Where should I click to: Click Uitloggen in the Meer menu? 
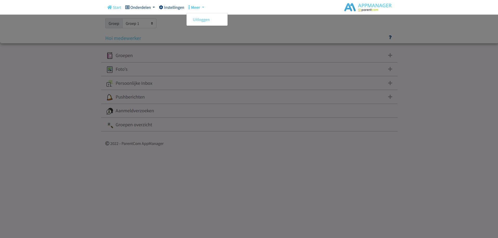(201, 20)
